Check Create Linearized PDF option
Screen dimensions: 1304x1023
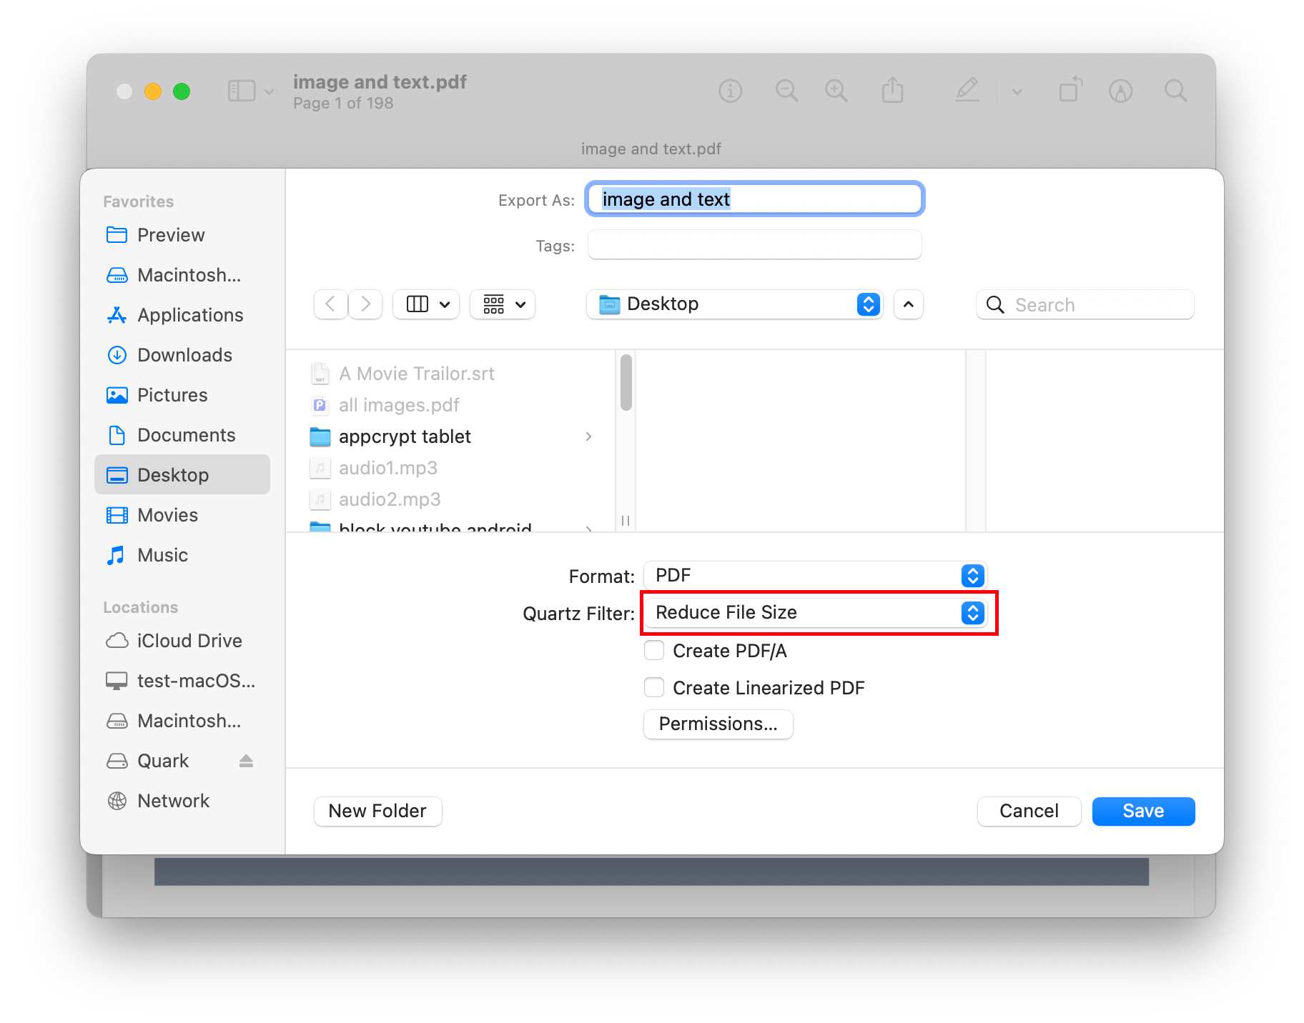[654, 687]
